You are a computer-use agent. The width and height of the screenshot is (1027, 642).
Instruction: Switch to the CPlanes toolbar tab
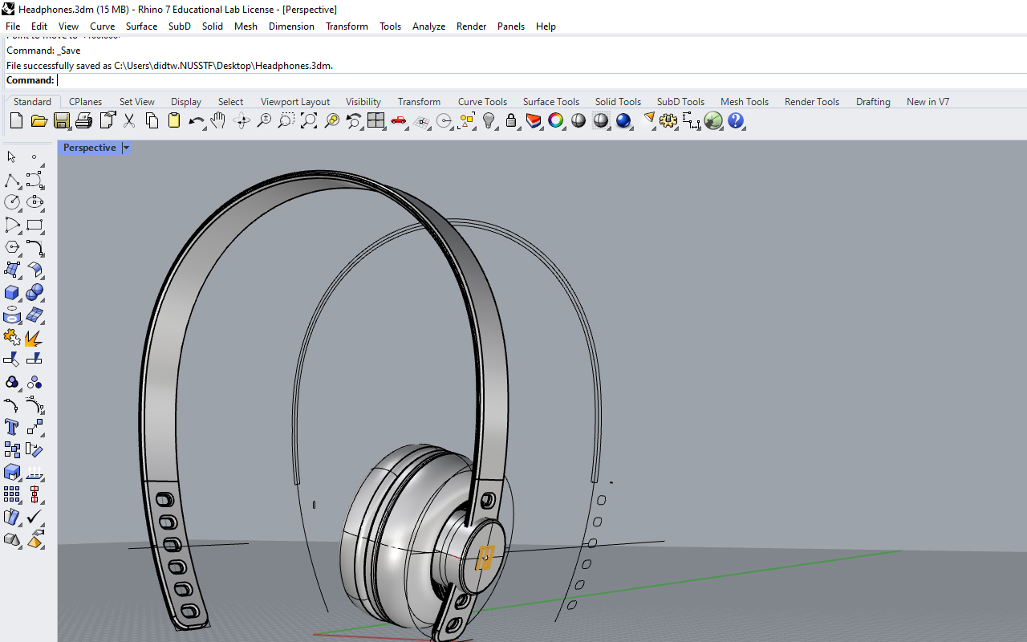(x=85, y=102)
